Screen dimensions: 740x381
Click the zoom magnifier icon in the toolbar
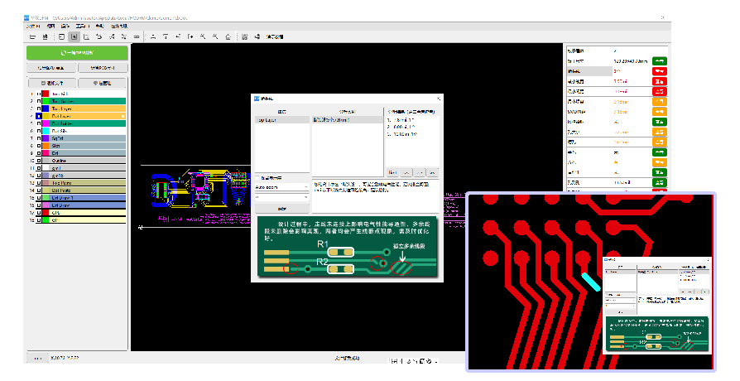click(203, 36)
